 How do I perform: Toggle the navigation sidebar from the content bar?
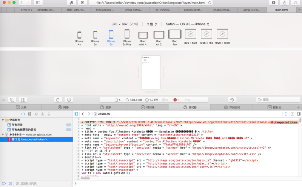76,114
